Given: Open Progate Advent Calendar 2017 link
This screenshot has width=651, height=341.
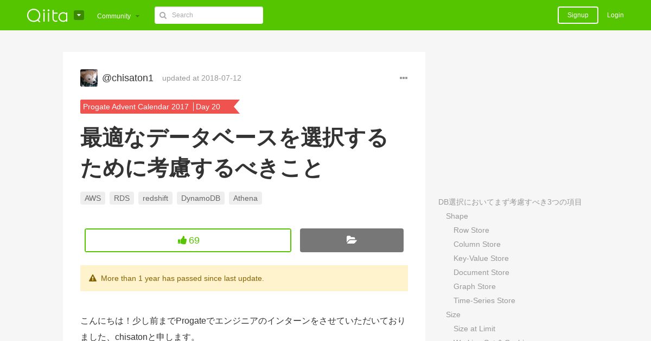Looking at the screenshot, I should (x=136, y=107).
